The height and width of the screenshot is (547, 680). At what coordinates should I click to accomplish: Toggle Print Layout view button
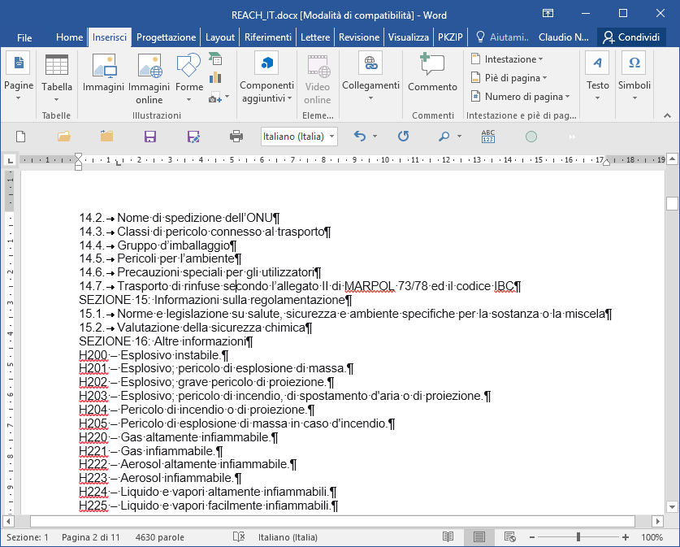pos(479,537)
